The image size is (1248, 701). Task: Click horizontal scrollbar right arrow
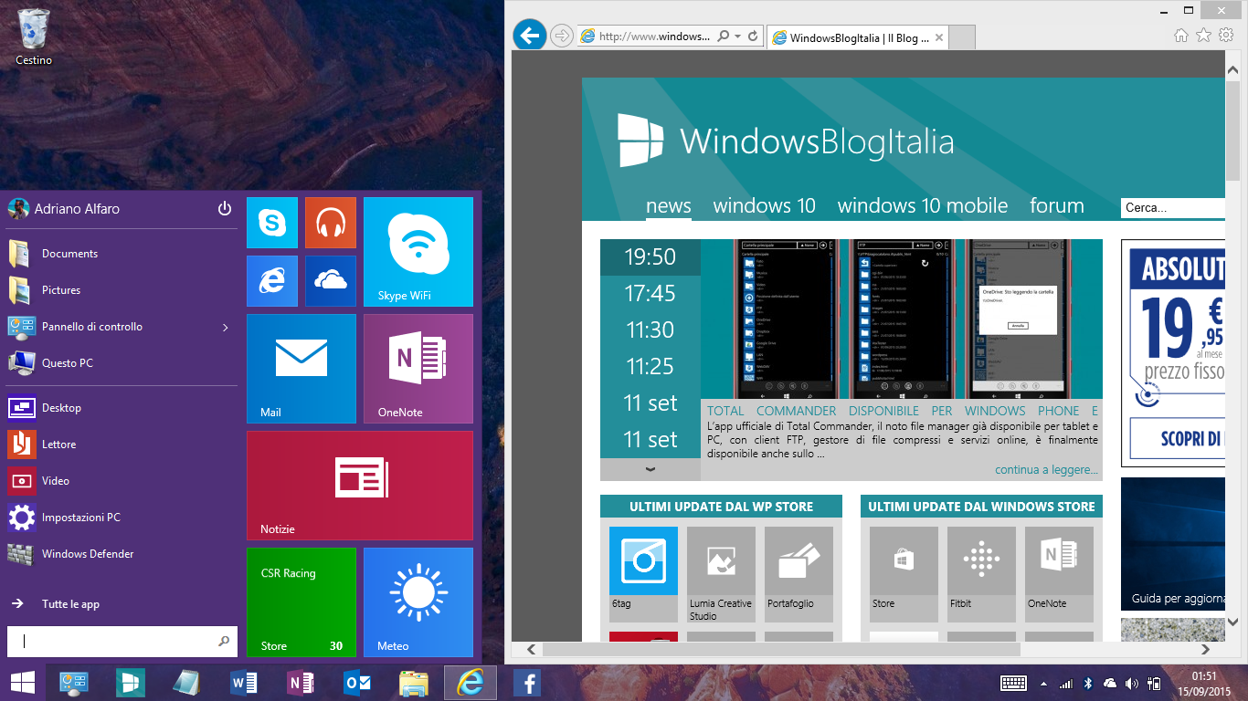[1206, 650]
